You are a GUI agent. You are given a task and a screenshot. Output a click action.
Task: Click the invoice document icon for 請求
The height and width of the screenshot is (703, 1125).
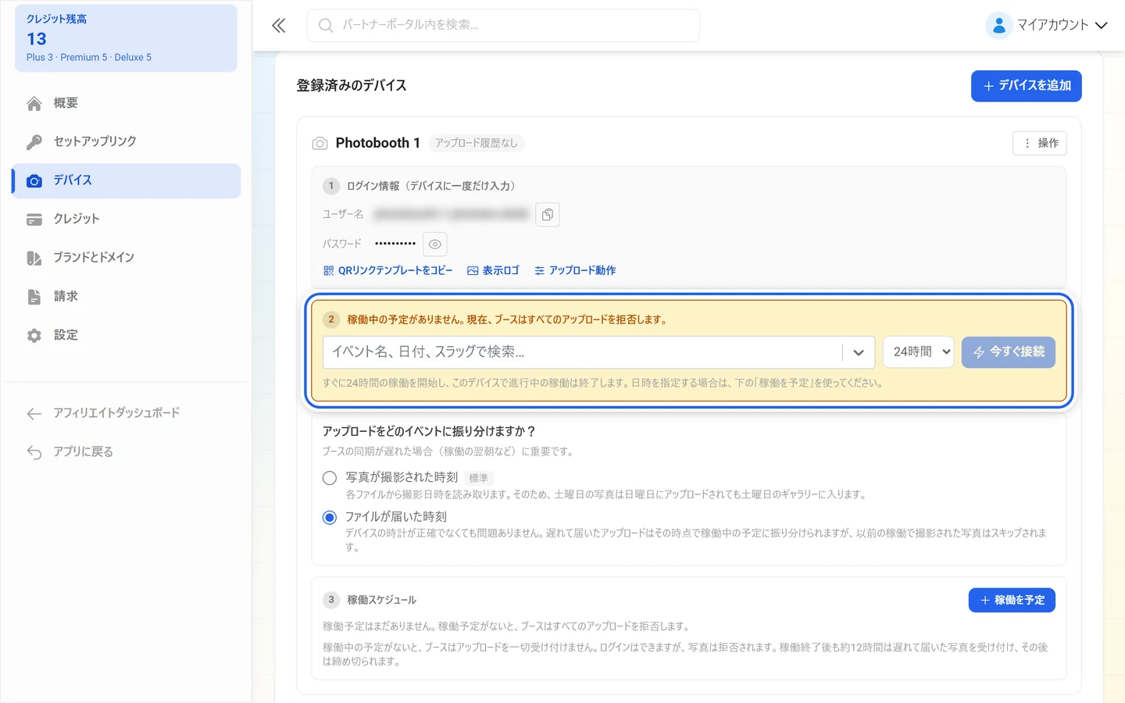(34, 297)
